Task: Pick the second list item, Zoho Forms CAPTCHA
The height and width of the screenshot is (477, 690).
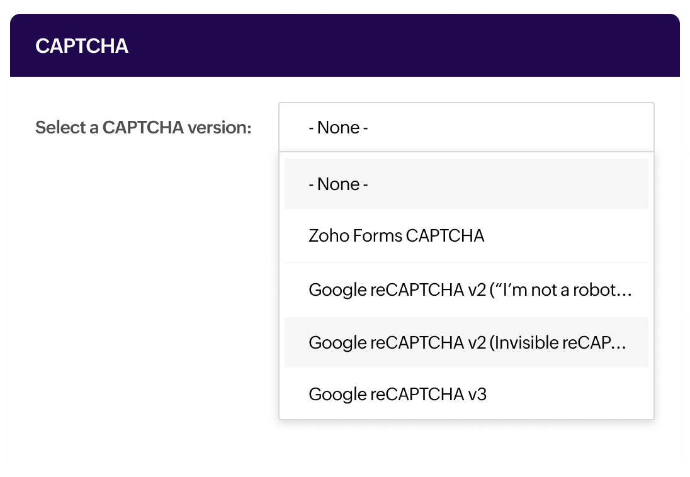Action: (x=397, y=236)
